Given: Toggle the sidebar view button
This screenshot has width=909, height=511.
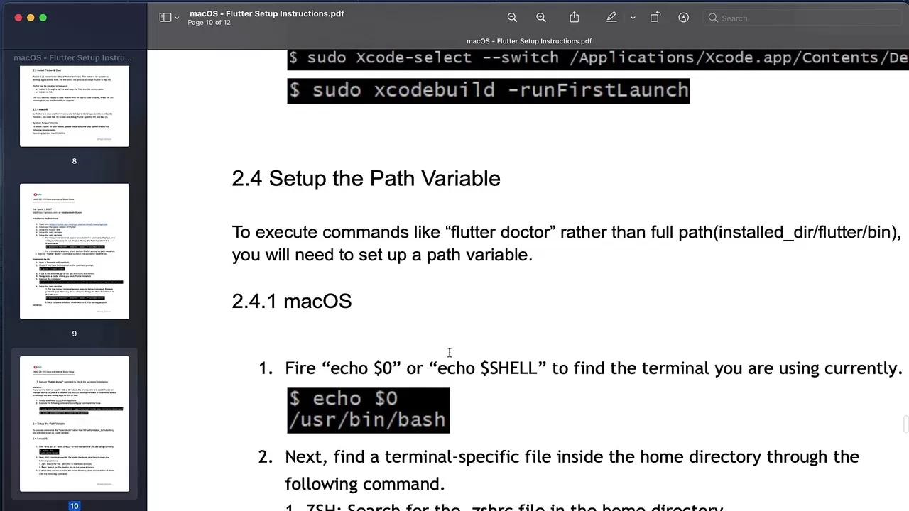Looking at the screenshot, I should pyautogui.click(x=165, y=18).
